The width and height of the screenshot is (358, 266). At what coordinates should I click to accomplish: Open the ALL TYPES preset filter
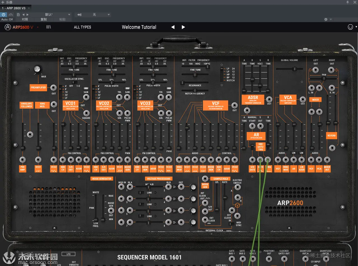(x=82, y=27)
